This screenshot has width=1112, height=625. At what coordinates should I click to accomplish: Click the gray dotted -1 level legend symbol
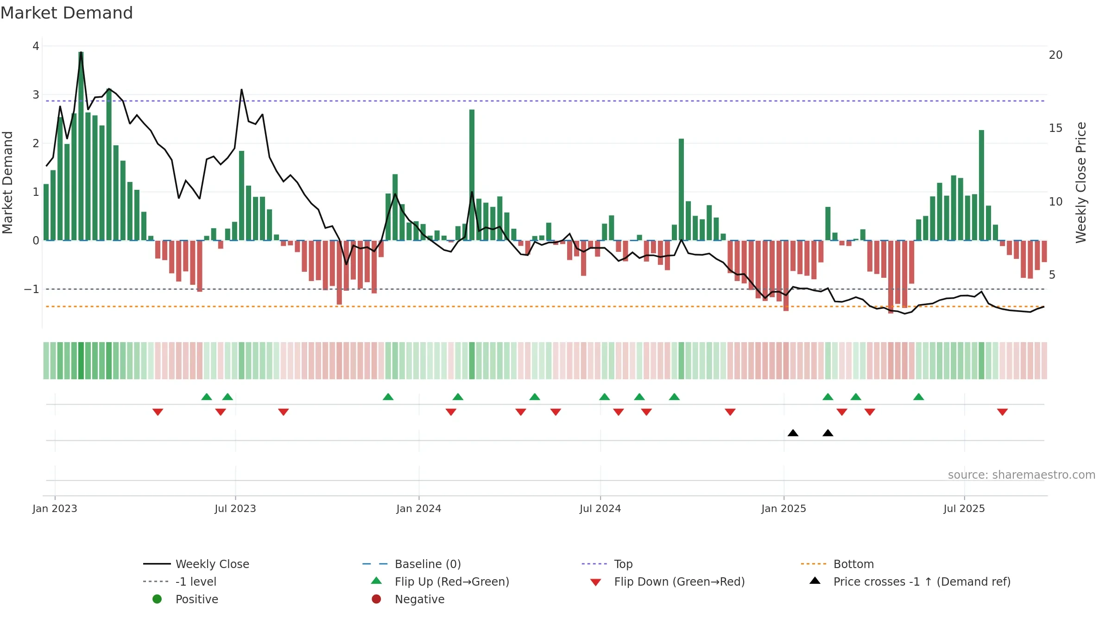(157, 581)
